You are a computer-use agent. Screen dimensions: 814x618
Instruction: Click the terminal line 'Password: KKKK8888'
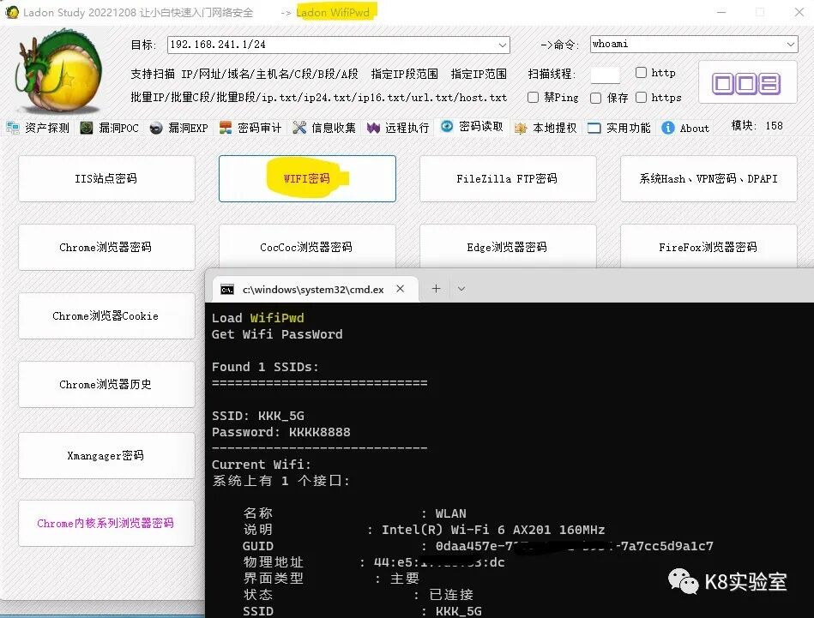point(280,432)
